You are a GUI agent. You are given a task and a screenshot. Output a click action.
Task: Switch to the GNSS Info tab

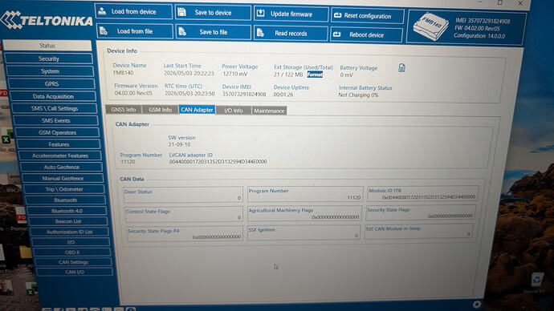click(x=124, y=110)
